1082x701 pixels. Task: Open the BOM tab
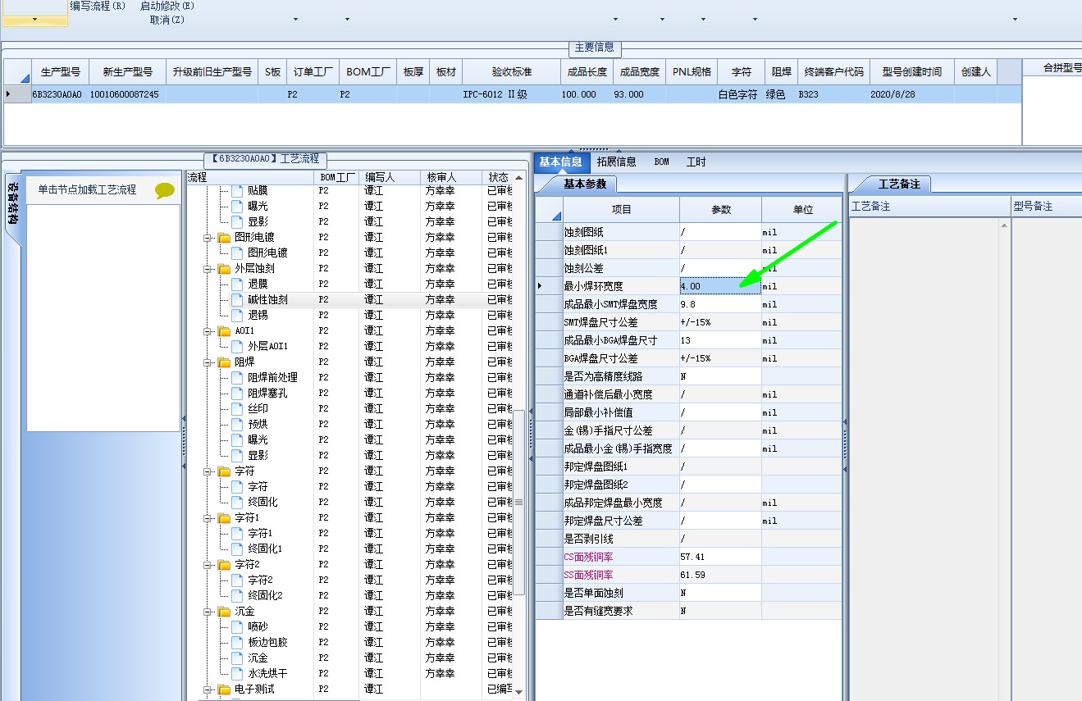click(662, 162)
